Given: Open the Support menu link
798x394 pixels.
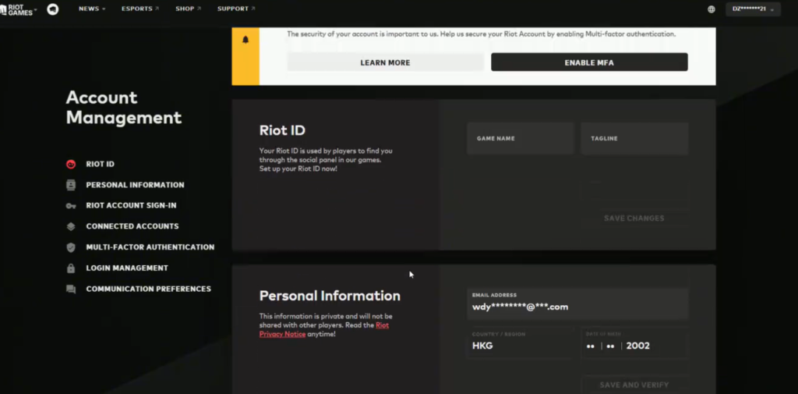Looking at the screenshot, I should click(235, 9).
